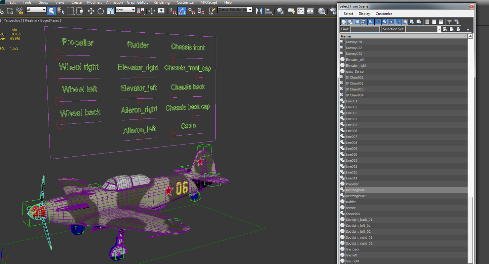Activate the Select and Move tool
This screenshot has height=264, width=489.
[x=91, y=11]
